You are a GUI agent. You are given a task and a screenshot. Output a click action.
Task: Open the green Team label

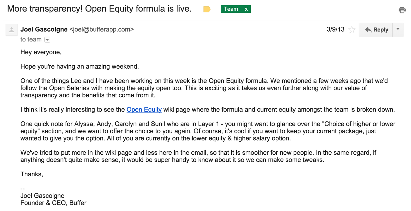(231, 9)
